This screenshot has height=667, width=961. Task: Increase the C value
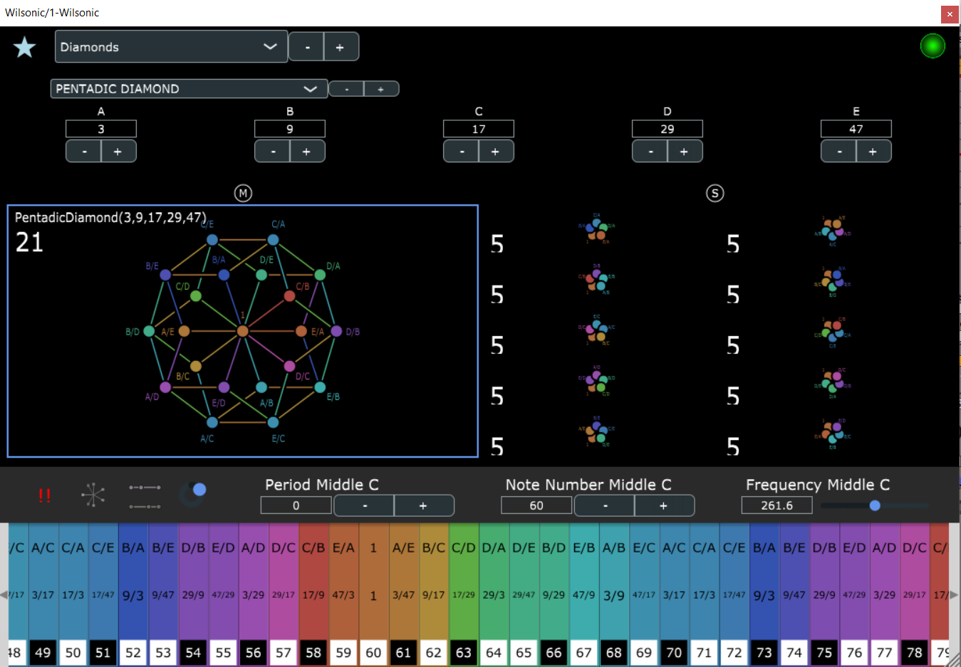point(496,152)
